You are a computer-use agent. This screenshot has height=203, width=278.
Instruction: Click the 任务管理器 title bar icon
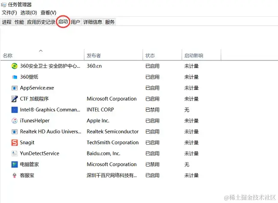pos(3,5)
